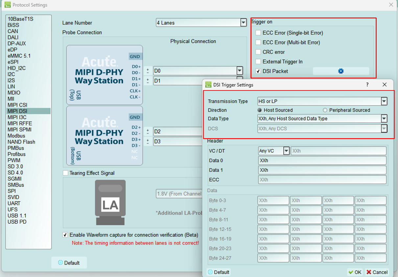
Task: Select DALI in protocol list
Action: (x=13, y=38)
